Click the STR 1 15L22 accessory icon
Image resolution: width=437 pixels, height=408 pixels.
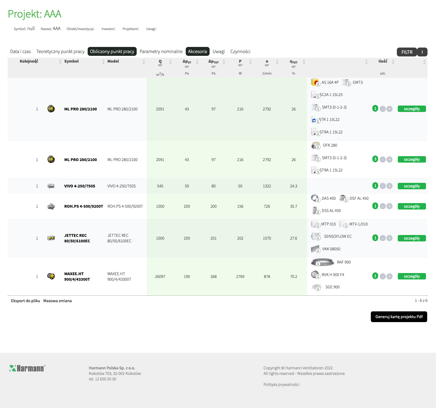(315, 120)
